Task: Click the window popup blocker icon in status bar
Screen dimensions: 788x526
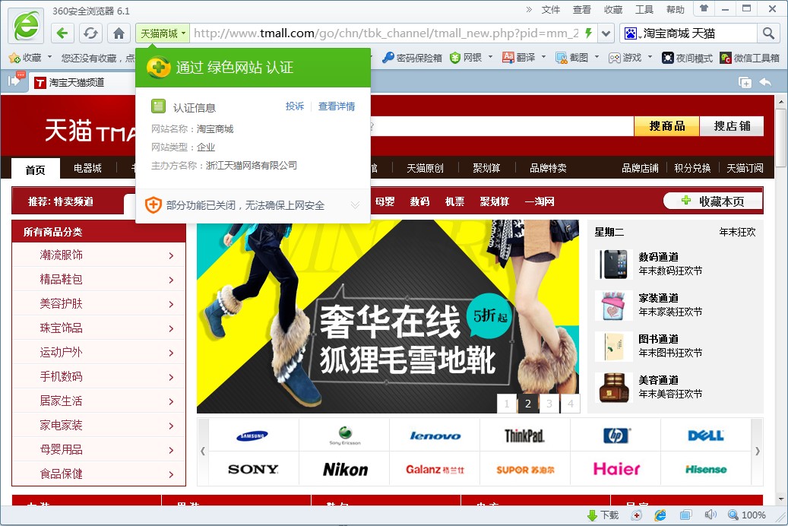Action: coord(685,515)
